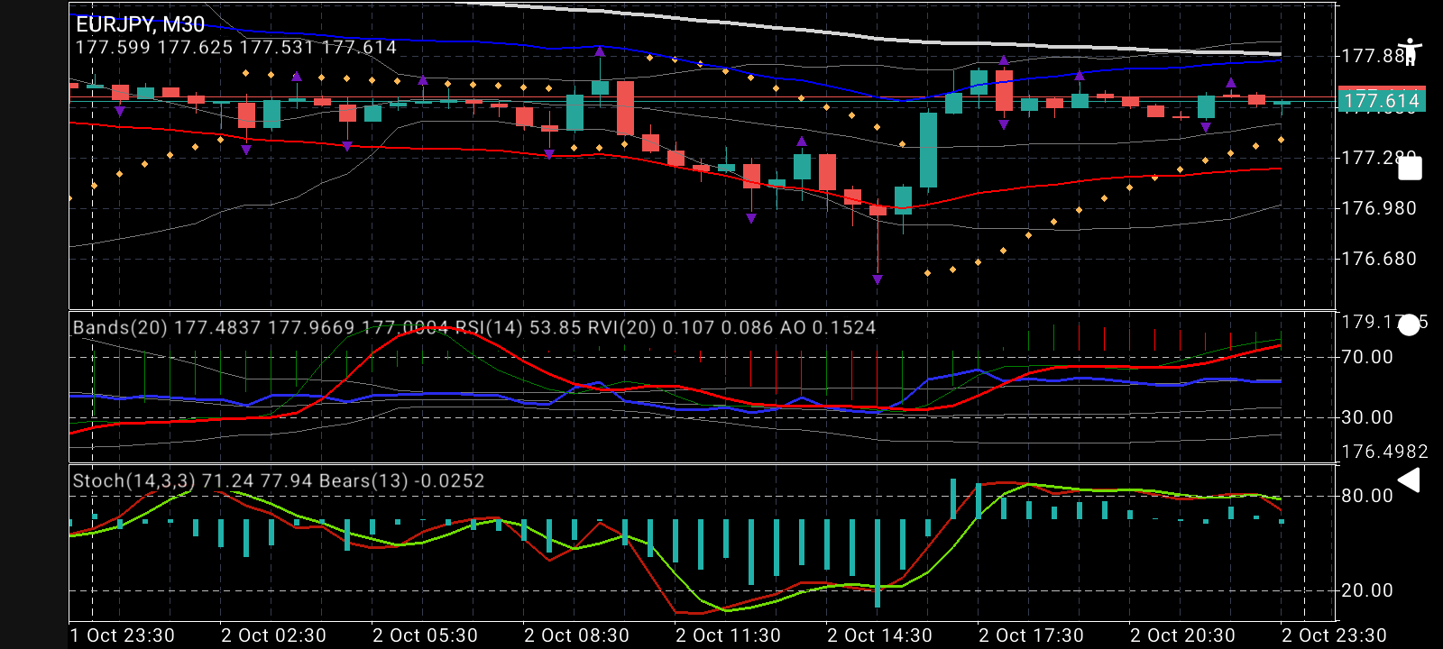The image size is (1443, 649).
Task: Click the 2 Oct 08:30 time label
Action: pyautogui.click(x=576, y=635)
